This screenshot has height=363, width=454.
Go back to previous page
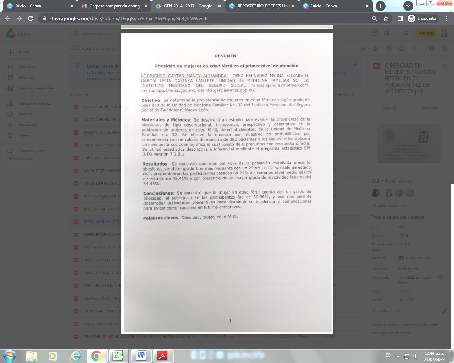point(8,18)
